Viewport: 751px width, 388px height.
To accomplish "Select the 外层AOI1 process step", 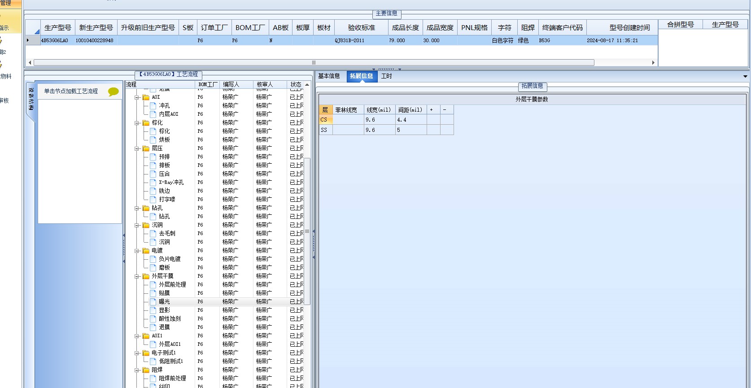I will tap(170, 344).
